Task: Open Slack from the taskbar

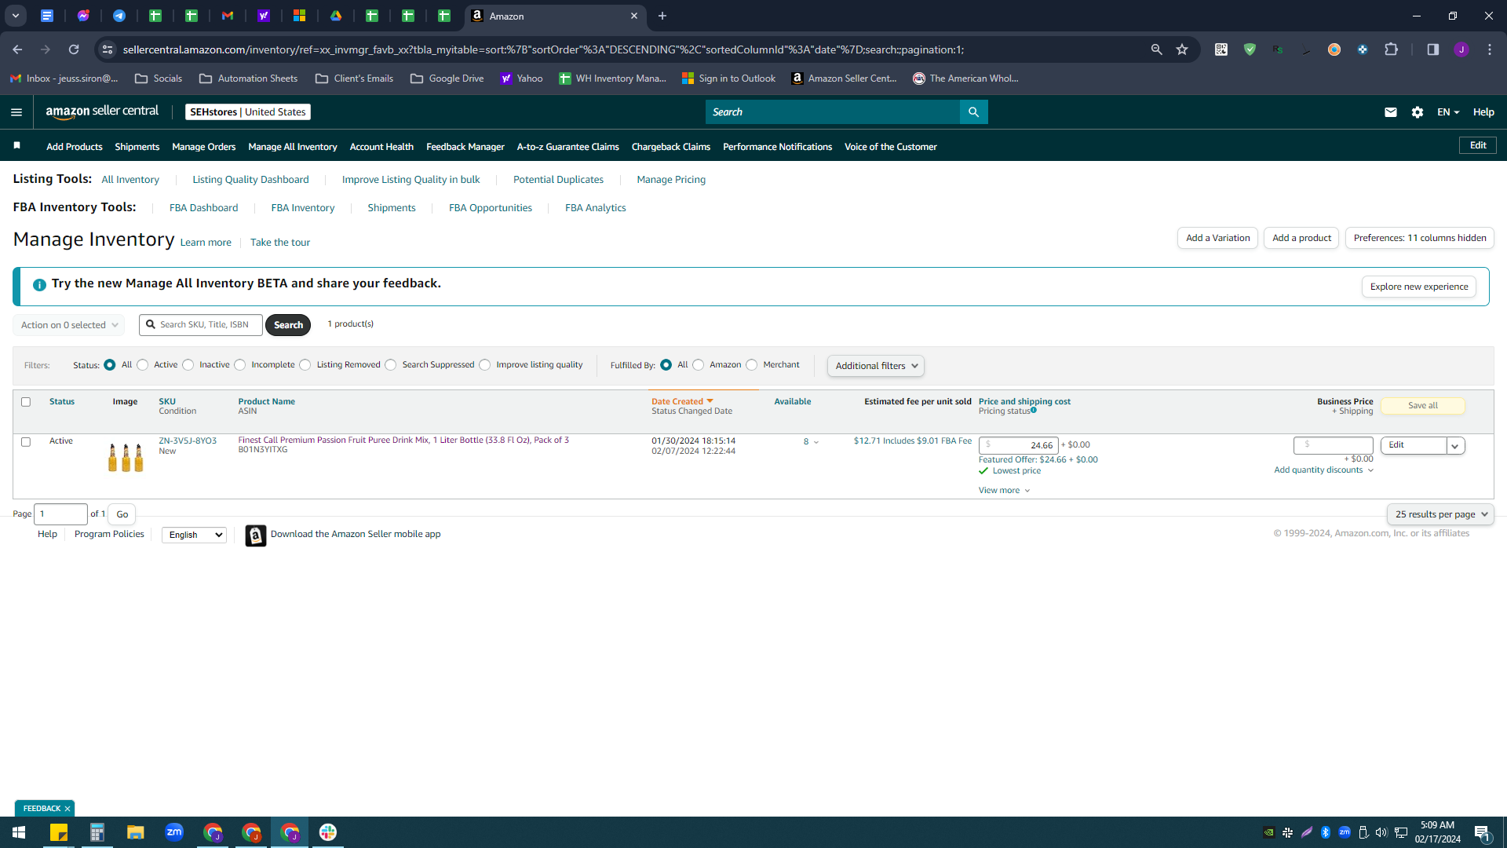Action: [328, 832]
